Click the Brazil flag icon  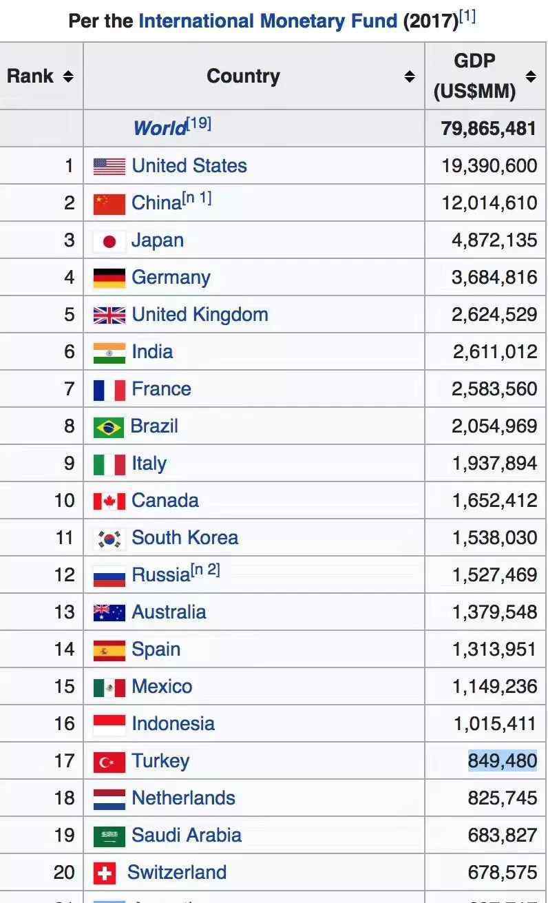click(x=109, y=427)
